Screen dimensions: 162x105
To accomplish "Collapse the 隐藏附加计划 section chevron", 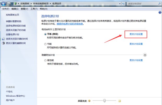I will (x=145, y=55).
